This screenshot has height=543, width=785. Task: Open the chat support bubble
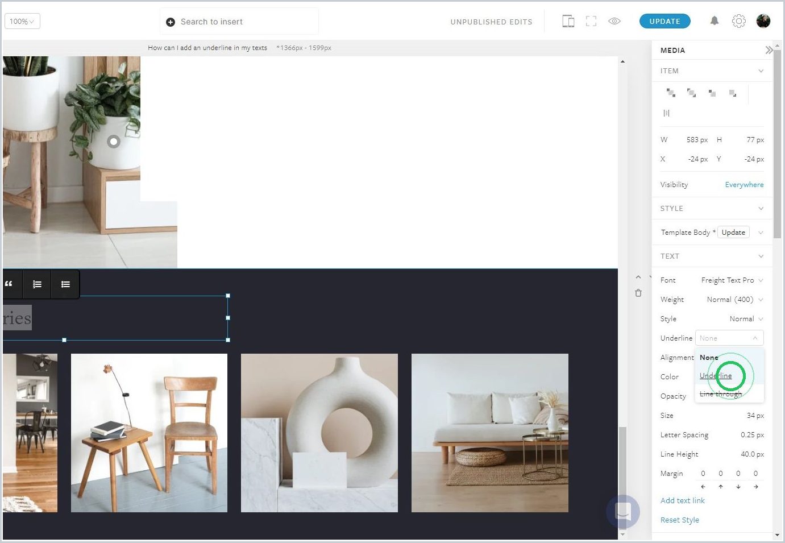(623, 511)
